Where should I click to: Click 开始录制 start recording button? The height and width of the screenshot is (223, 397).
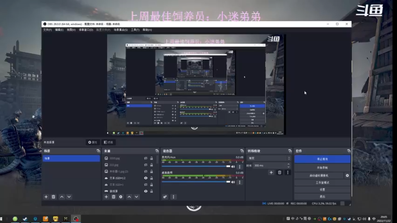click(x=322, y=167)
